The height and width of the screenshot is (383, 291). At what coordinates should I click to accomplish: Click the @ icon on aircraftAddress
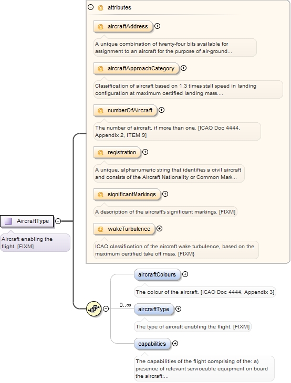[100, 26]
